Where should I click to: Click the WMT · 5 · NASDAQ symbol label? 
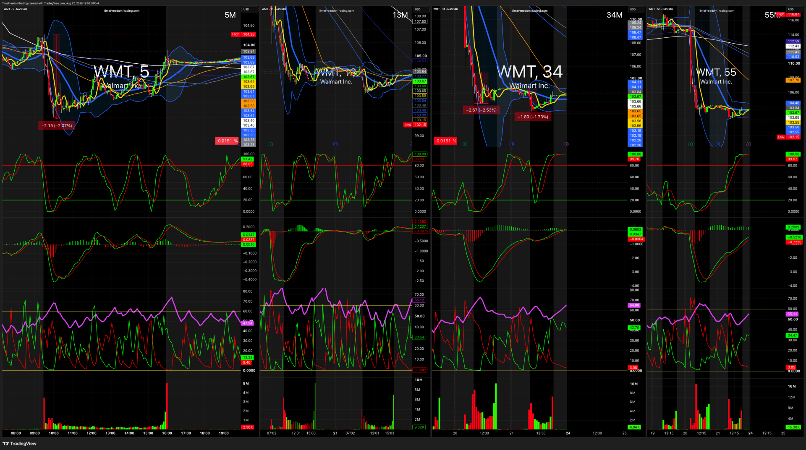pos(16,9)
